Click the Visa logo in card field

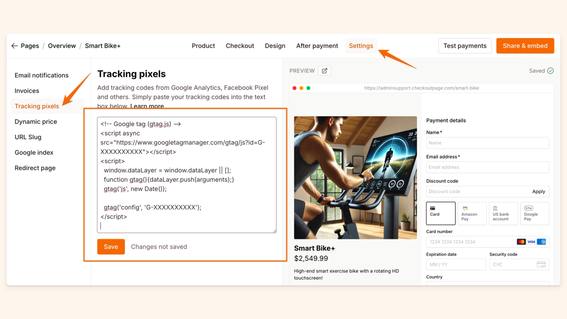(531, 242)
